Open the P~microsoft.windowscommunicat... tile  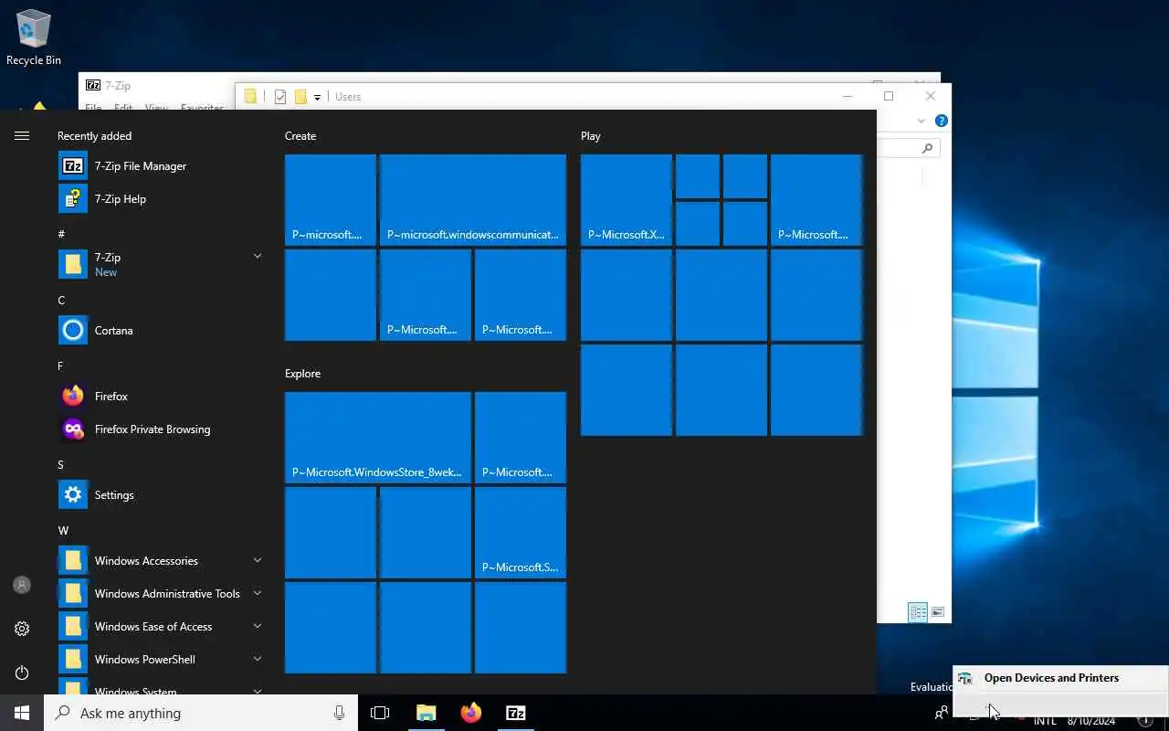[473, 199]
